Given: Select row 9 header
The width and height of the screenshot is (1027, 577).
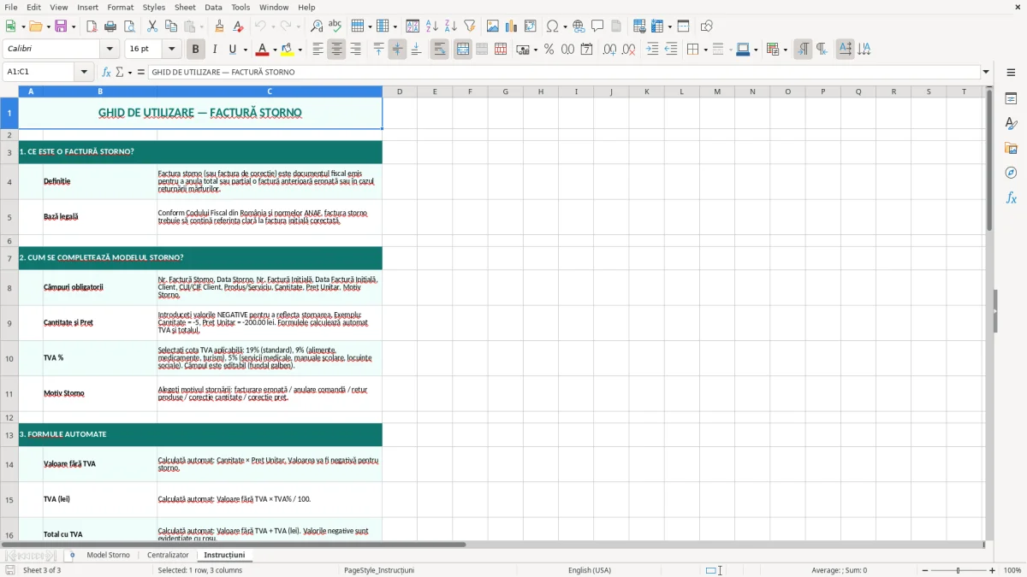Looking at the screenshot, I should (9, 323).
